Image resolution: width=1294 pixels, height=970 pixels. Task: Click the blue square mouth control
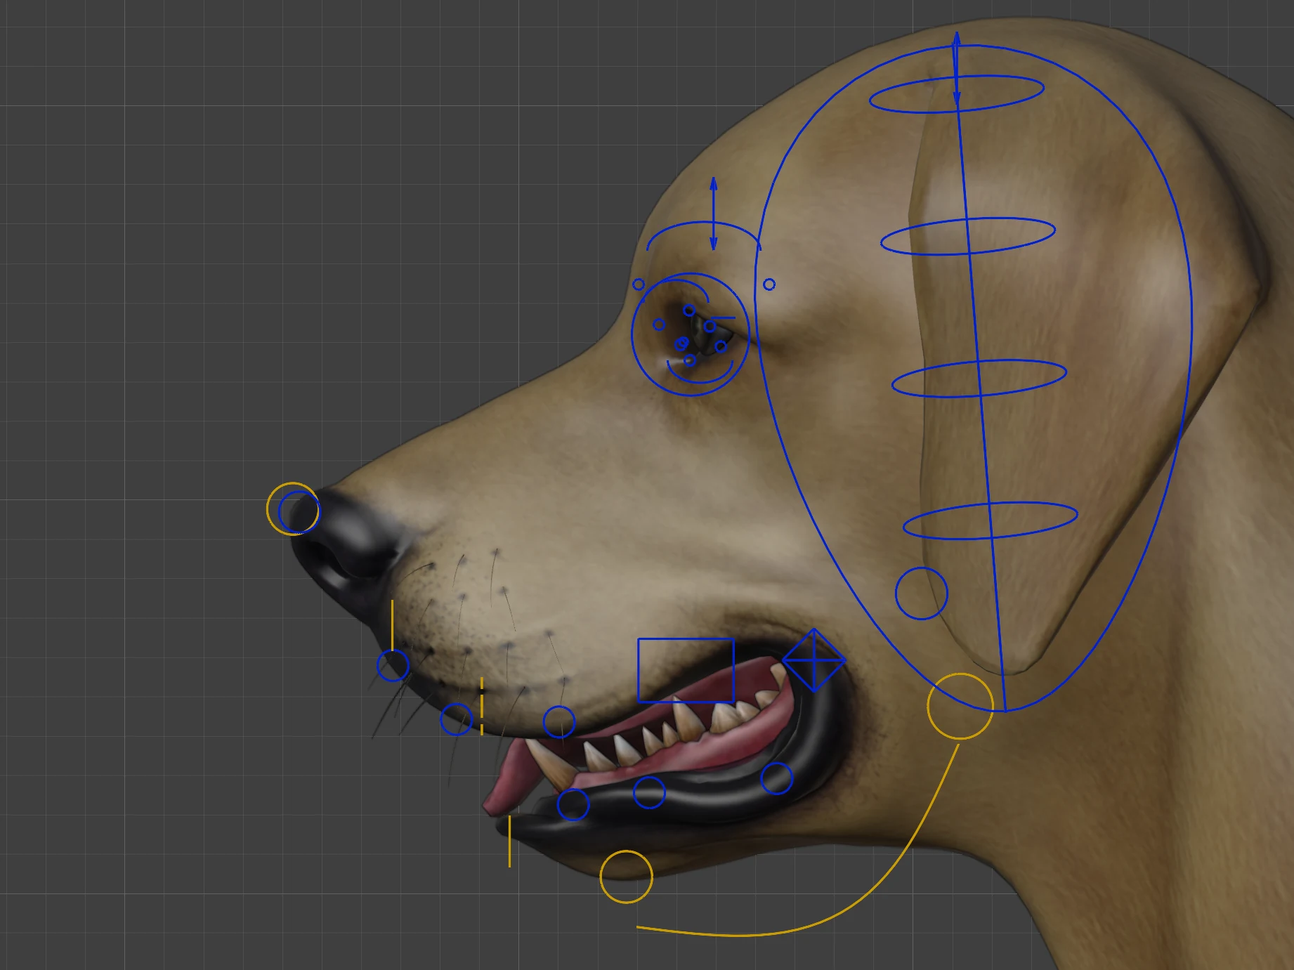coord(686,670)
